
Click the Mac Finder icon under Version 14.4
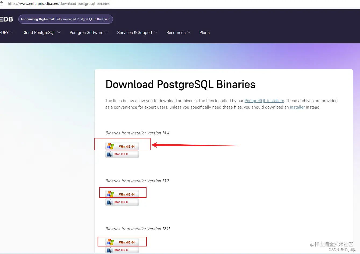pos(110,154)
